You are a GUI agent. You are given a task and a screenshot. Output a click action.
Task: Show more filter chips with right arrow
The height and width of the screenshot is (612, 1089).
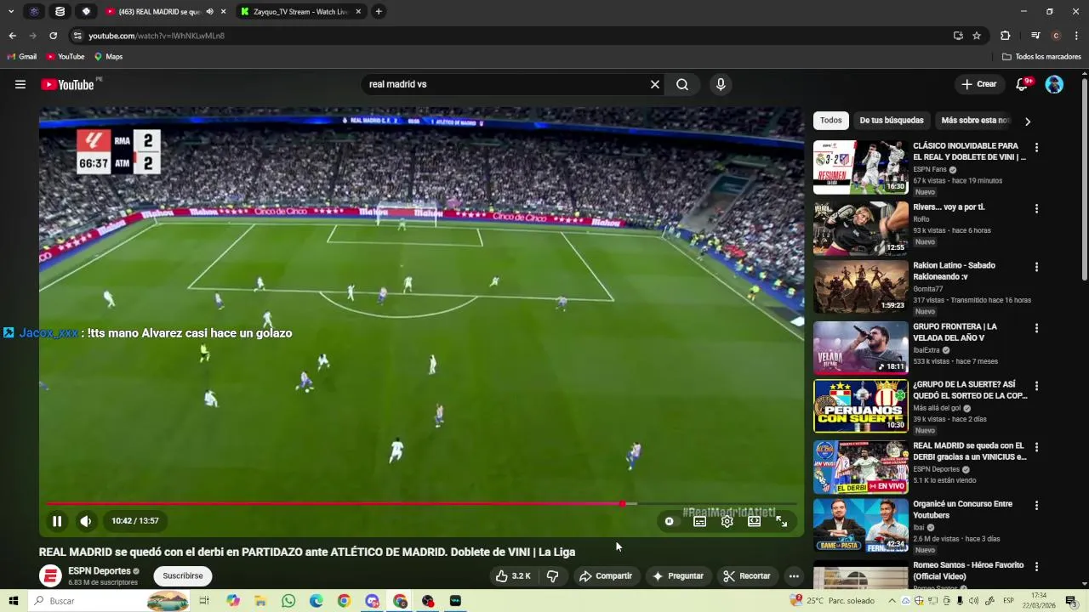click(x=1027, y=121)
